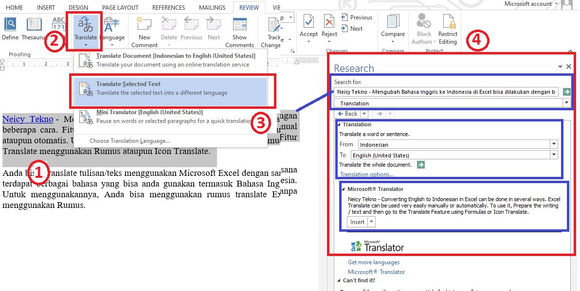Select the REVIEW tab
The width and height of the screenshot is (580, 291).
[x=249, y=7]
